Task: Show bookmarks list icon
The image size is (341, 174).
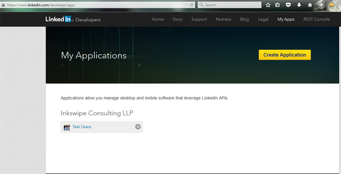Action: coord(277,5)
